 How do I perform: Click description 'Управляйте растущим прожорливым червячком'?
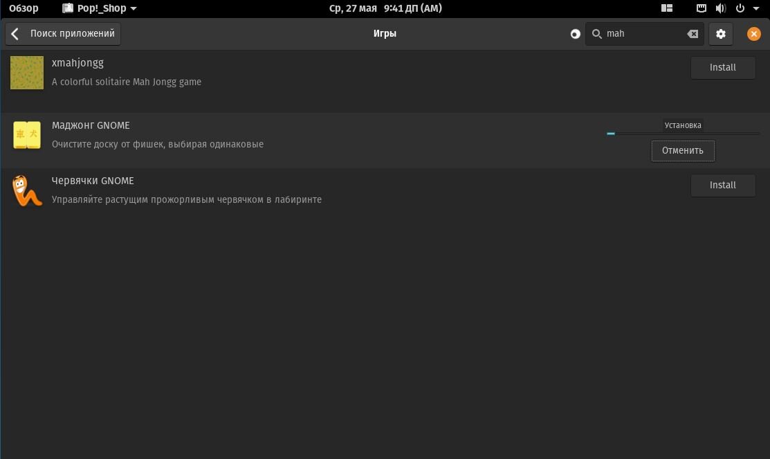pyautogui.click(x=187, y=200)
